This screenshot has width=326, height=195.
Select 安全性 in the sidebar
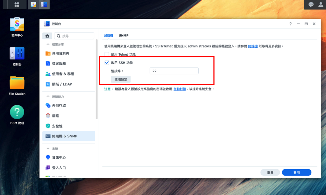(57, 126)
